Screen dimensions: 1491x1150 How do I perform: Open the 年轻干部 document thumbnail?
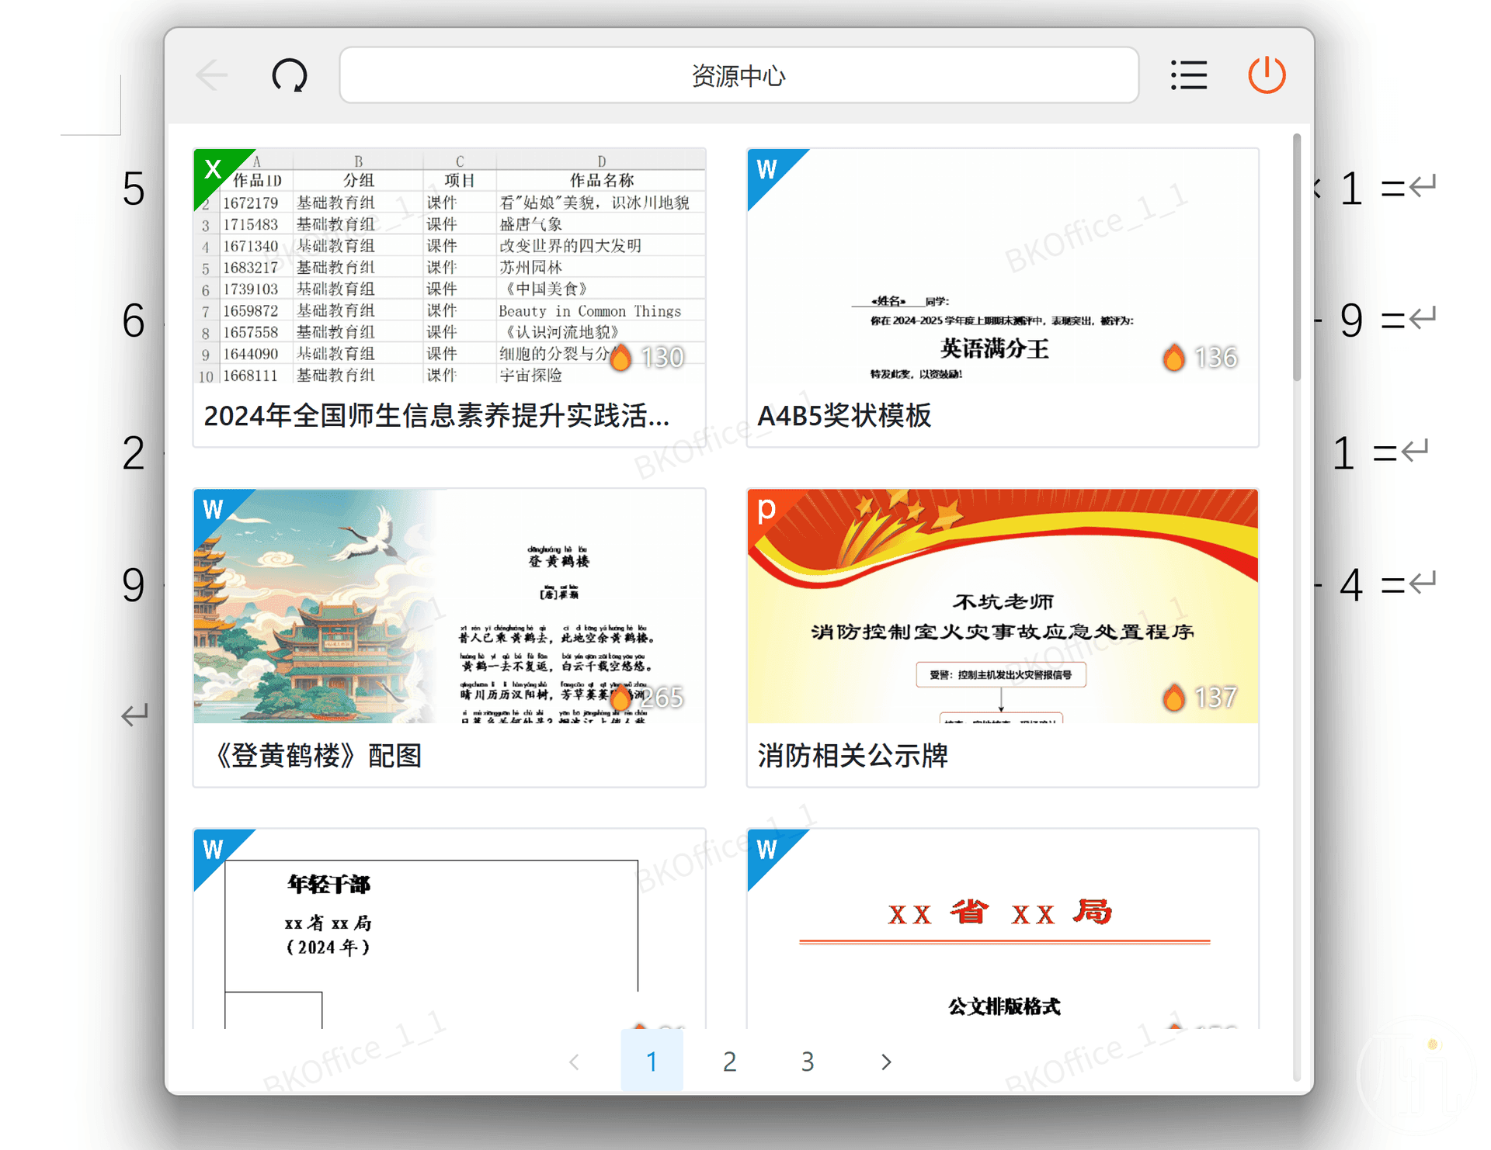point(450,929)
